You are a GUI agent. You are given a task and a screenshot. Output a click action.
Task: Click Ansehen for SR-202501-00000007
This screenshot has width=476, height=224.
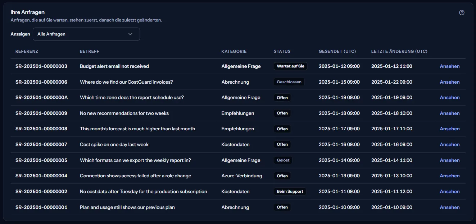coord(450,144)
